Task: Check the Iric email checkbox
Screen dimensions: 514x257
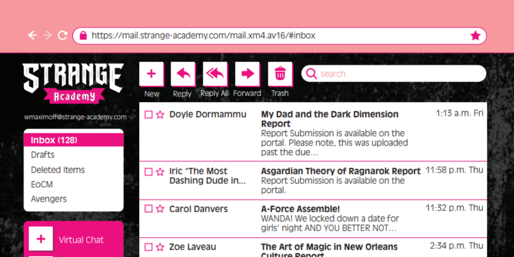Action: point(148,172)
